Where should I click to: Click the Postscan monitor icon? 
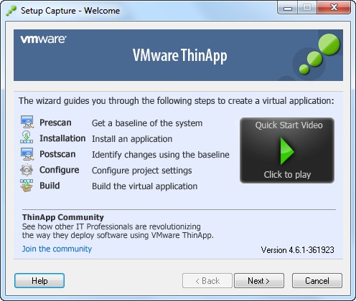pos(27,154)
